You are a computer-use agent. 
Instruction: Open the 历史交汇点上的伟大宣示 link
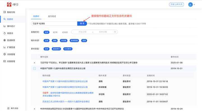coord(66,101)
